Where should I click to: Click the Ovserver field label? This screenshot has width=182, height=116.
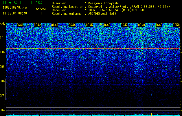click(59, 3)
